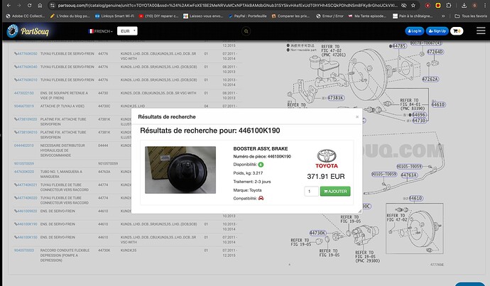Open the PayPal : Portefeuille bookmark
Screen dimensions: 490x286
click(248, 16)
